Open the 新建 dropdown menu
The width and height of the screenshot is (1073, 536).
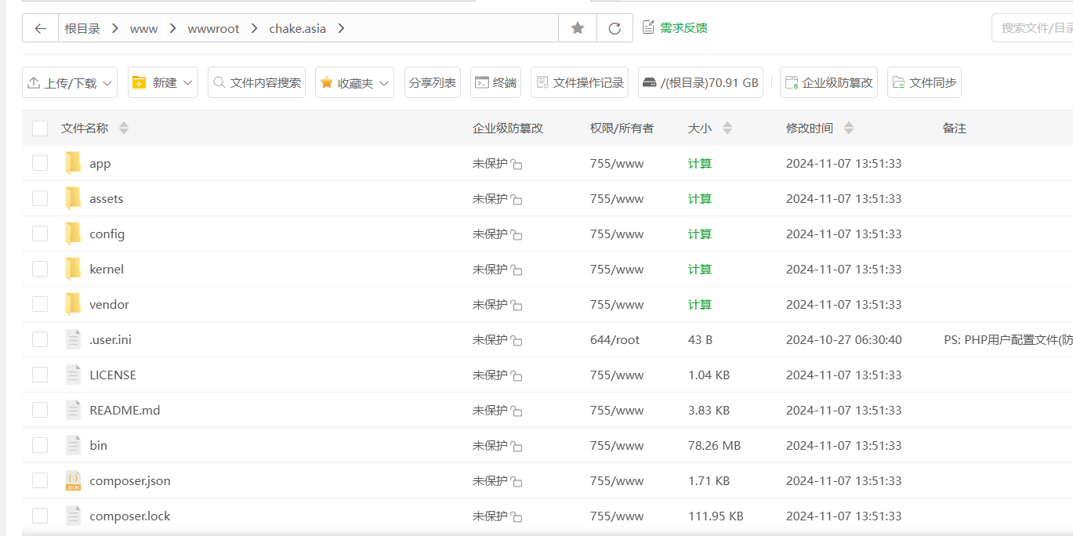(163, 82)
